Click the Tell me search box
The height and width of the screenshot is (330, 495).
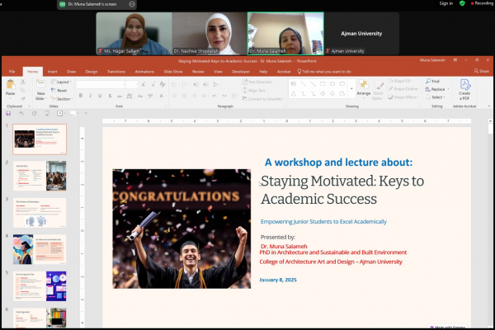pos(326,72)
